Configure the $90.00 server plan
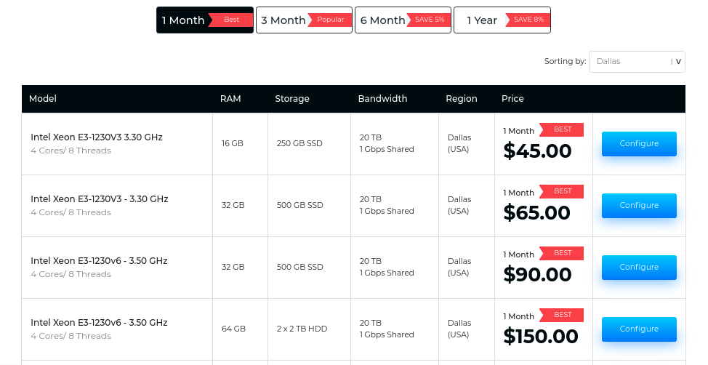The width and height of the screenshot is (708, 365). pos(639,268)
